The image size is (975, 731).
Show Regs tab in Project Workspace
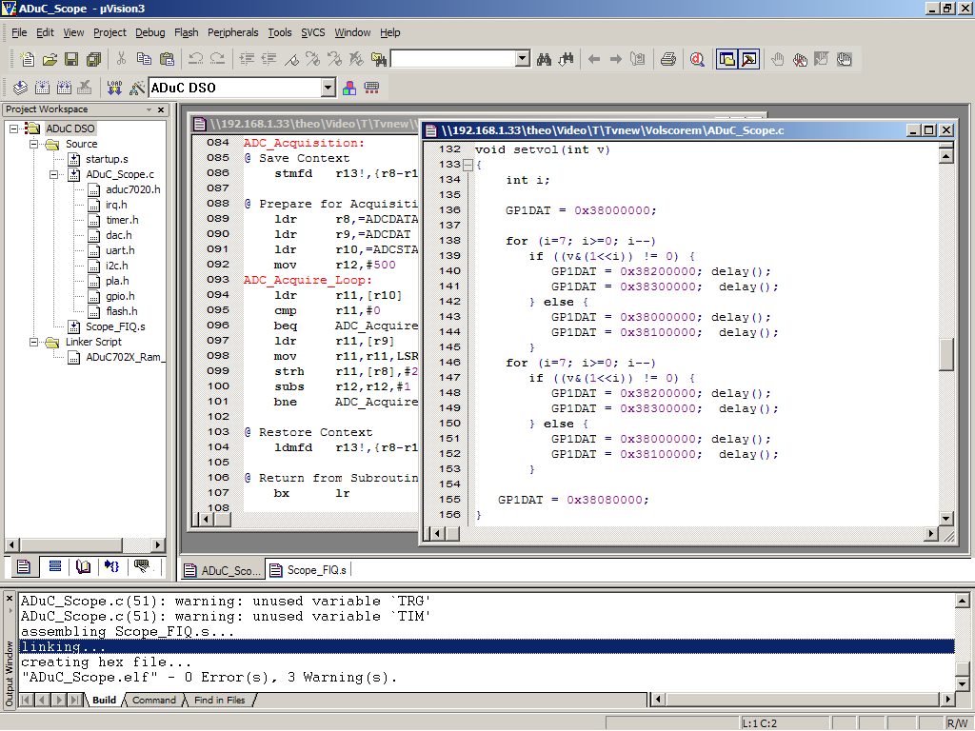coord(54,566)
